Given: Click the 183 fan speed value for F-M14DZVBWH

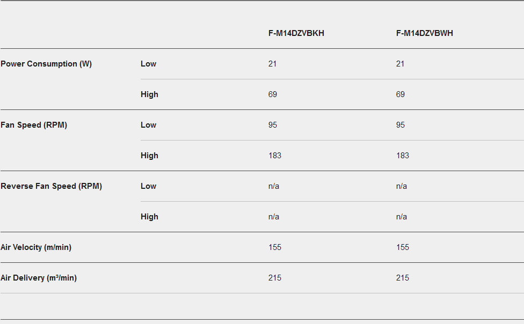Looking at the screenshot, I should (x=403, y=156).
